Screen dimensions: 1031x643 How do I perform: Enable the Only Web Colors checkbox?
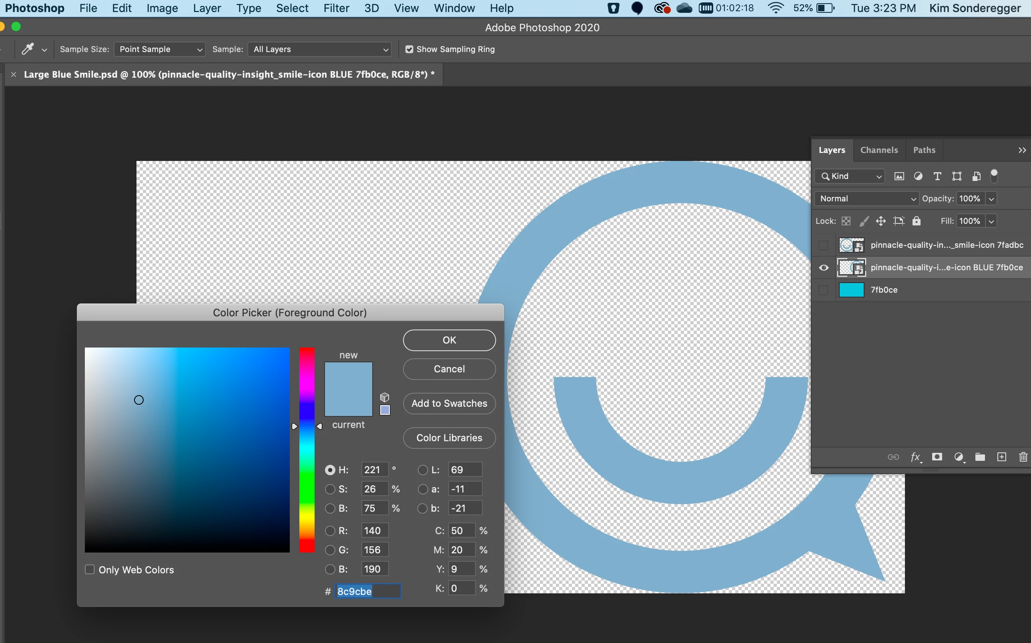click(x=90, y=570)
